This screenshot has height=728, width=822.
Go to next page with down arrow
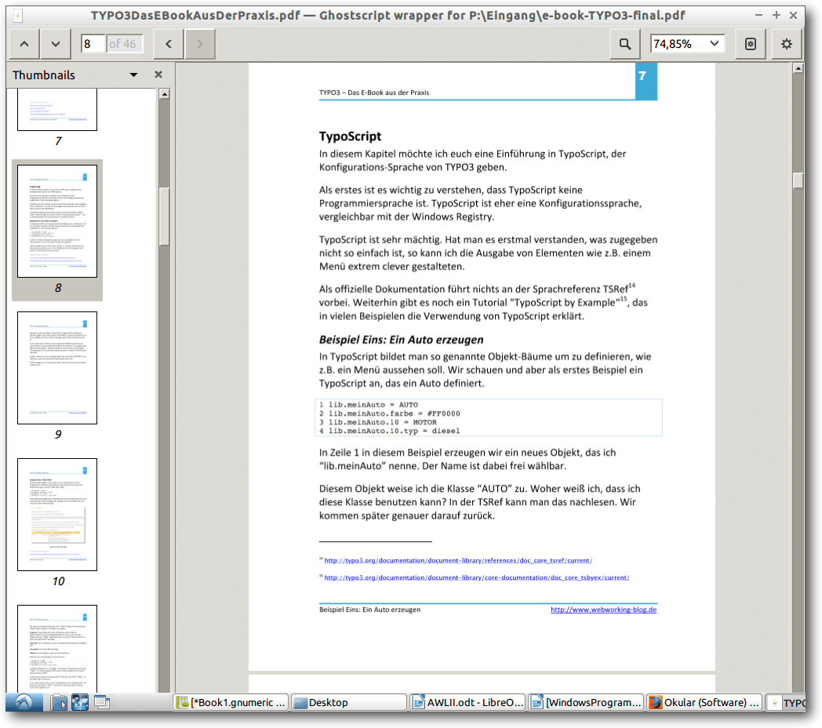55,44
